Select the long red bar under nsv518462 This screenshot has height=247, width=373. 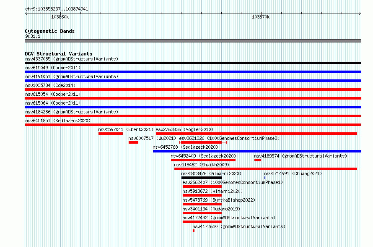266,169
